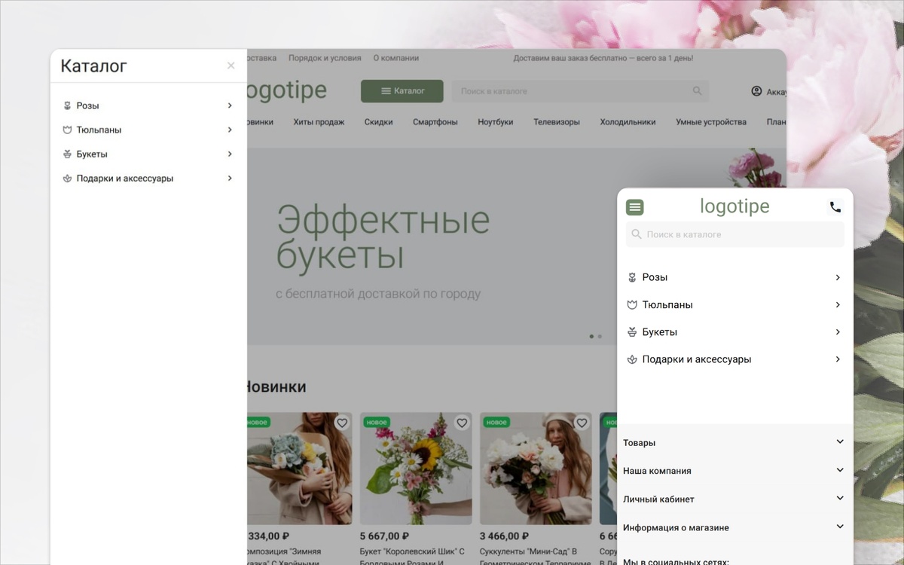Expand Подарки и аксессуары chevron in mobile menu
The image size is (904, 565).
pyautogui.click(x=838, y=359)
